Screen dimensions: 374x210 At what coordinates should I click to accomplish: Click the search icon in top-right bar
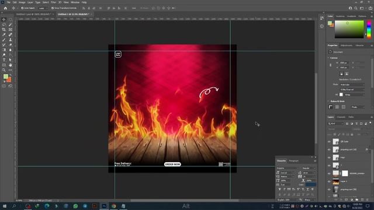[356, 8]
